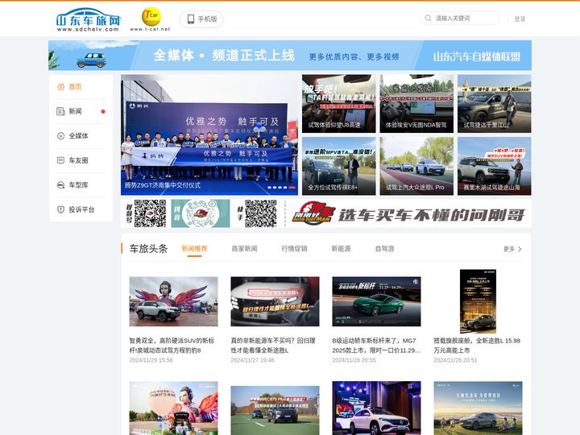This screenshot has width=580, height=435.
Task: Click the 山东车旅网 site logo
Action: [x=88, y=19]
